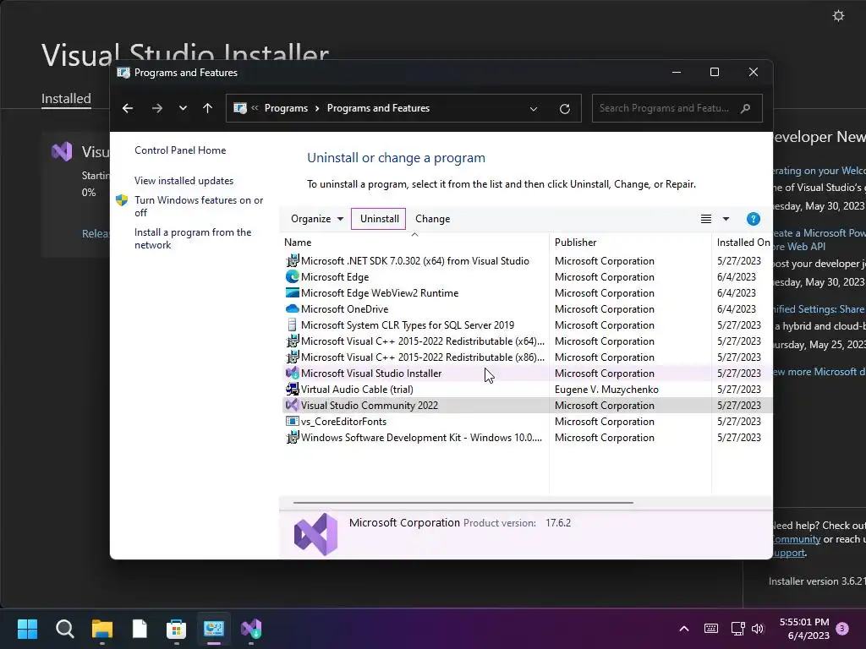Click the Forward arrow in Programs and Features
Viewport: 866px width, 649px height.
click(156, 108)
